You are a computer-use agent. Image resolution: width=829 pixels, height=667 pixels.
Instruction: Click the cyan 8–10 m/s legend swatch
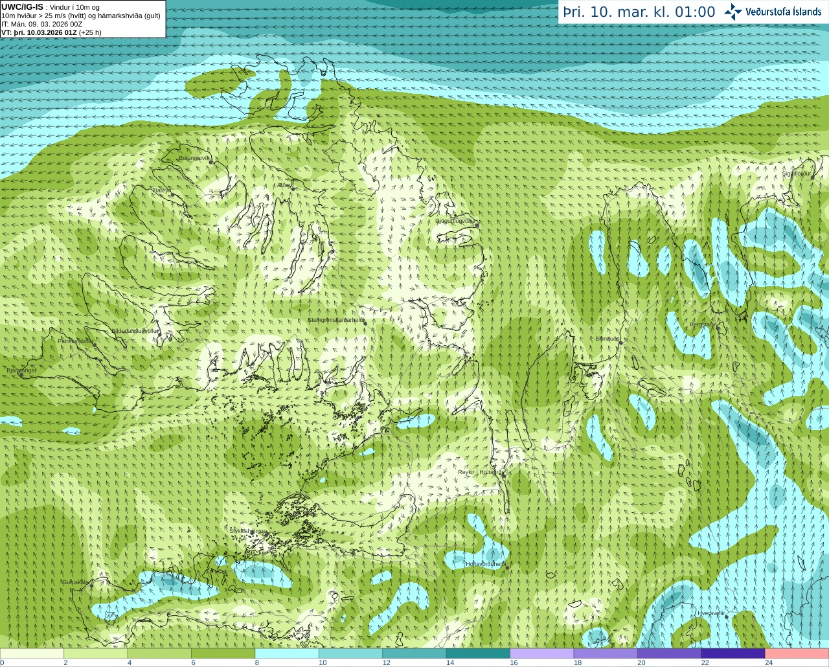point(286,653)
